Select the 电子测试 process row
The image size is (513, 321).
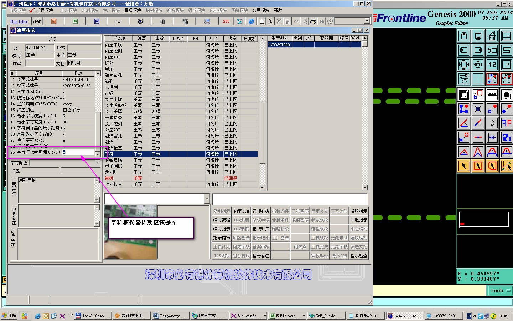[x=181, y=166]
